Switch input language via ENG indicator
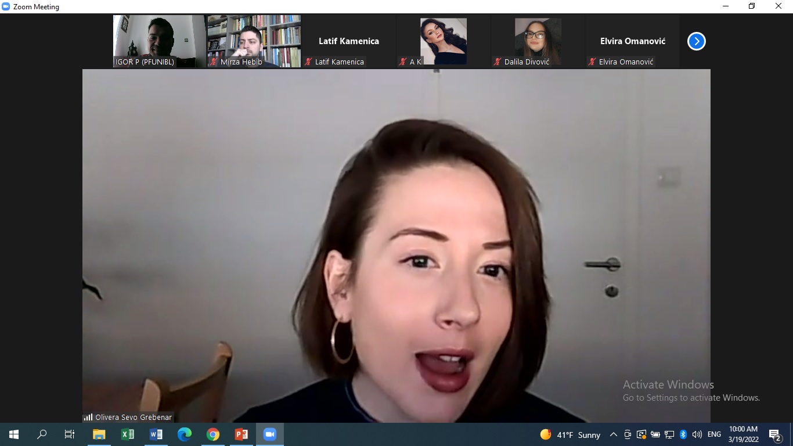Image resolution: width=793 pixels, height=446 pixels. coord(714,434)
